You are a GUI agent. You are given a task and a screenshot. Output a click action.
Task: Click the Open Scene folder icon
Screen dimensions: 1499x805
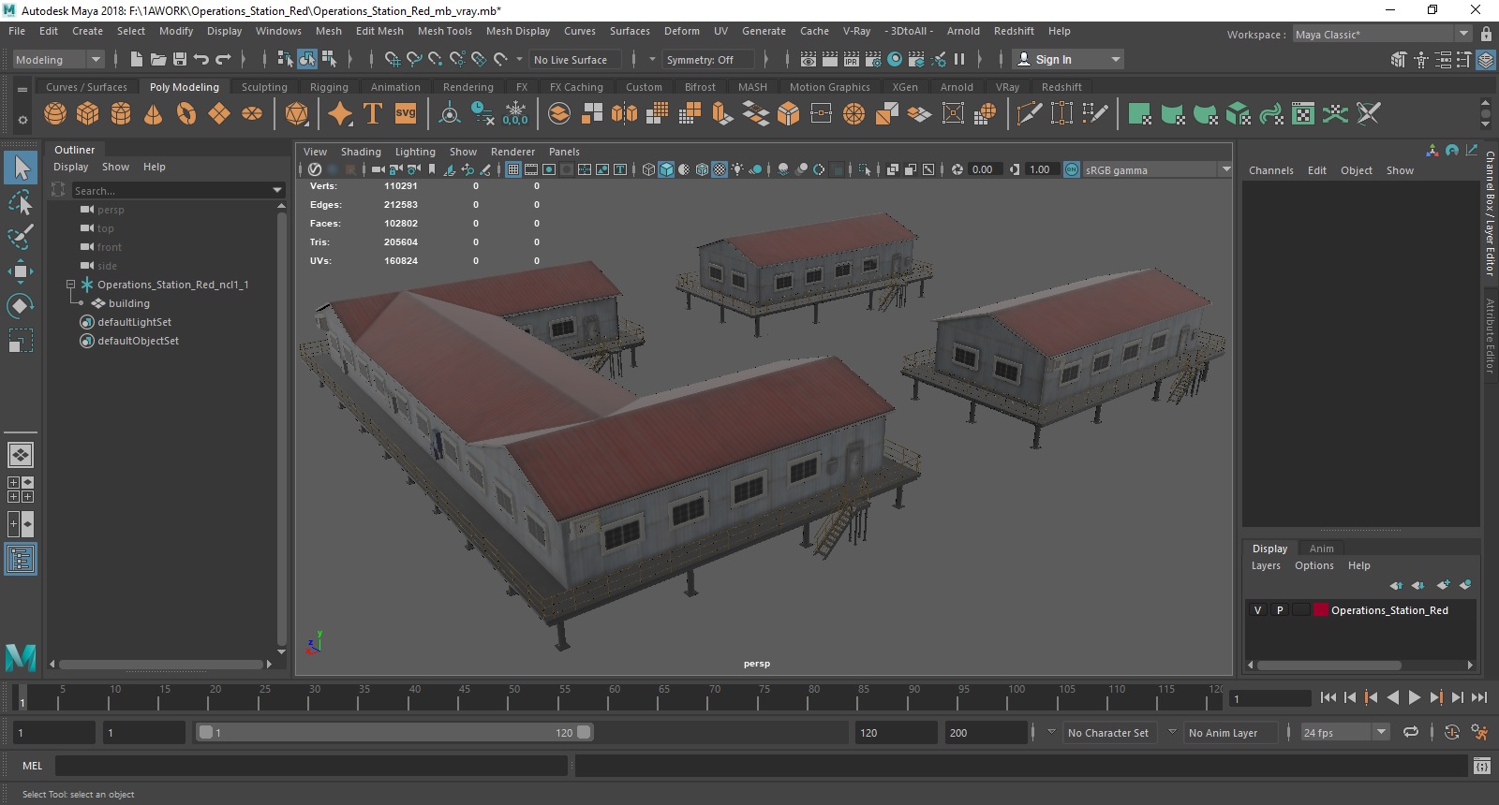point(158,59)
